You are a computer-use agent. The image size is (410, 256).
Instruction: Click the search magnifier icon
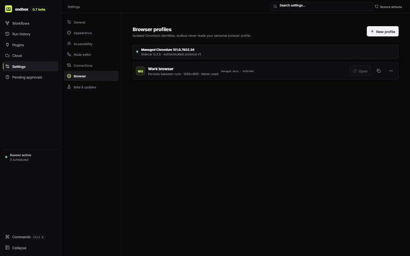pos(275,6)
